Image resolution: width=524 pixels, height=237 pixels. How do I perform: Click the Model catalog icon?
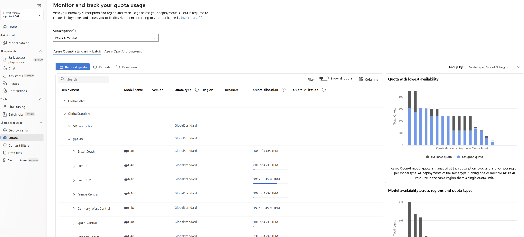(5, 43)
